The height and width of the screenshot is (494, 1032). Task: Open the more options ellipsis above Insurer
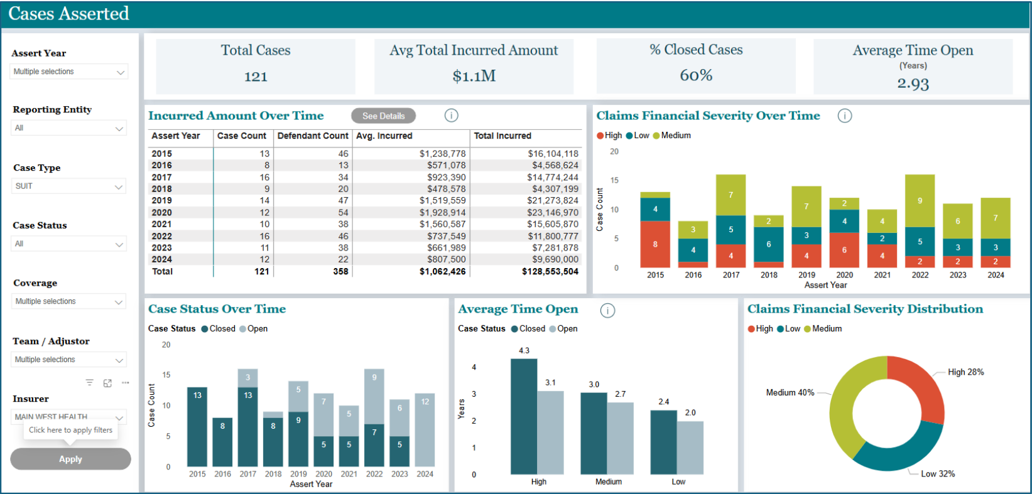coord(126,383)
